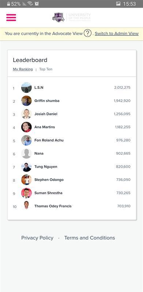Click the University of the People logo
Screen dimensions: 143x292
coord(72,17)
